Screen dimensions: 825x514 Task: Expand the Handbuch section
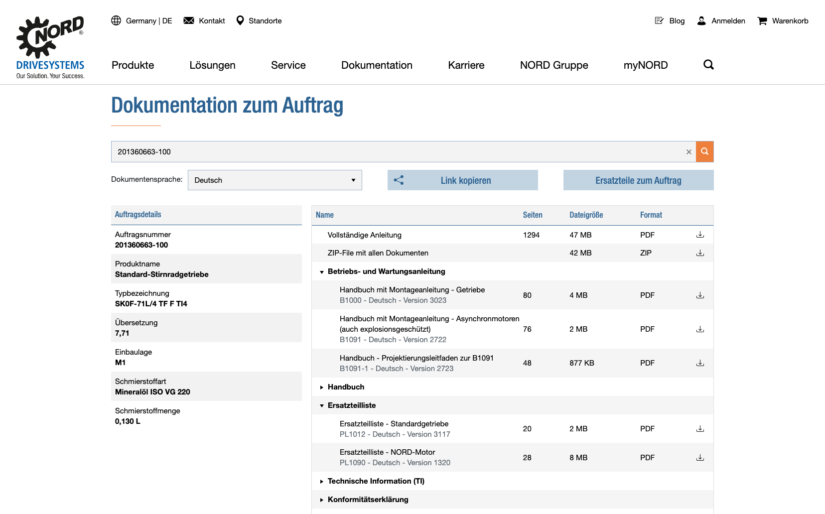coord(322,387)
